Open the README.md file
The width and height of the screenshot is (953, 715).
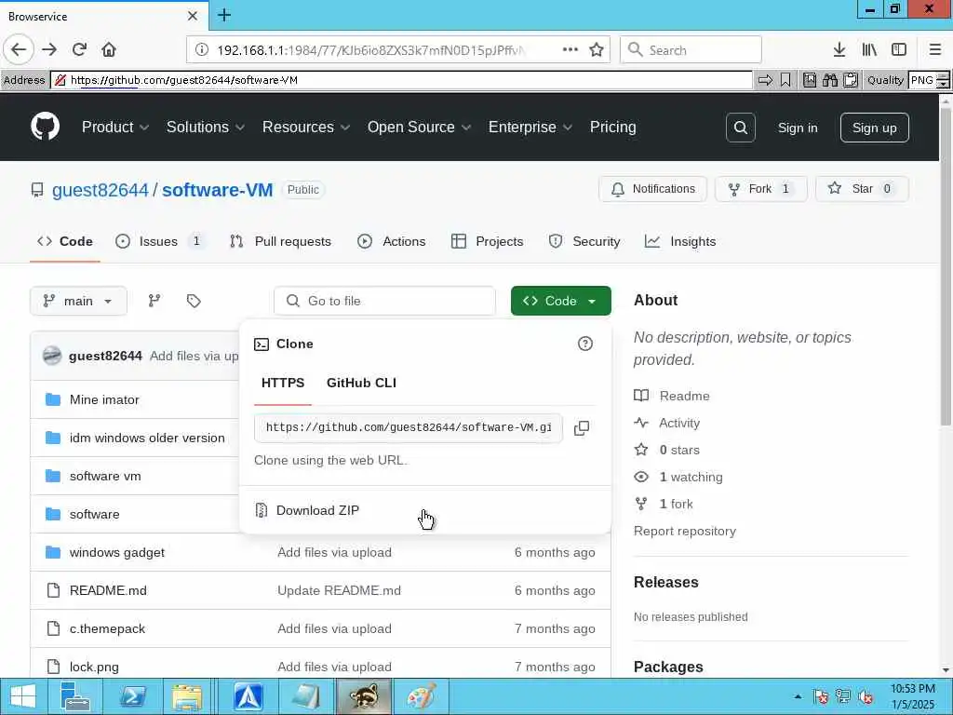108,591
